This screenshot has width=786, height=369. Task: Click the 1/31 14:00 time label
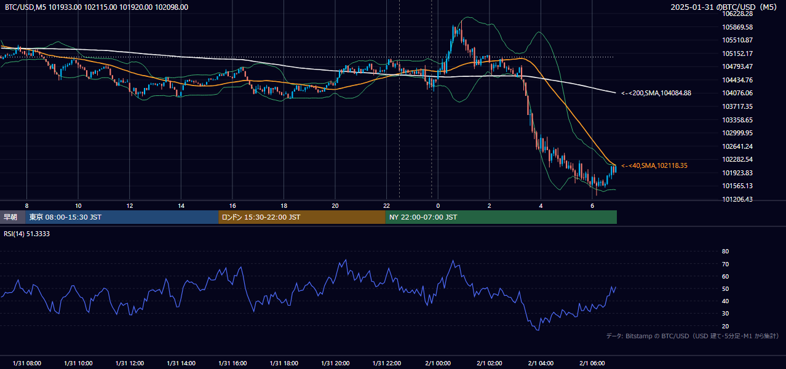tap(181, 363)
